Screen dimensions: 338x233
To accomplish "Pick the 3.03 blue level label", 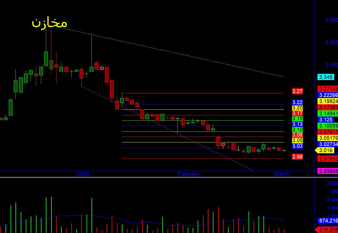I will coord(297,146).
